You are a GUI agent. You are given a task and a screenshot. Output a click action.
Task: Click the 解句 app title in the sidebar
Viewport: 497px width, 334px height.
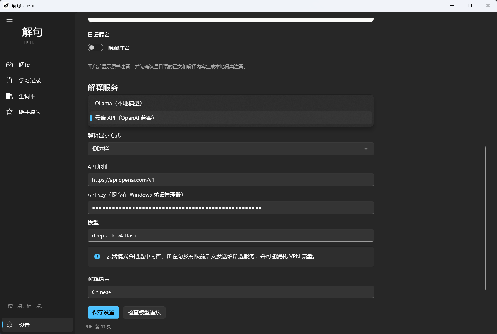tap(32, 32)
